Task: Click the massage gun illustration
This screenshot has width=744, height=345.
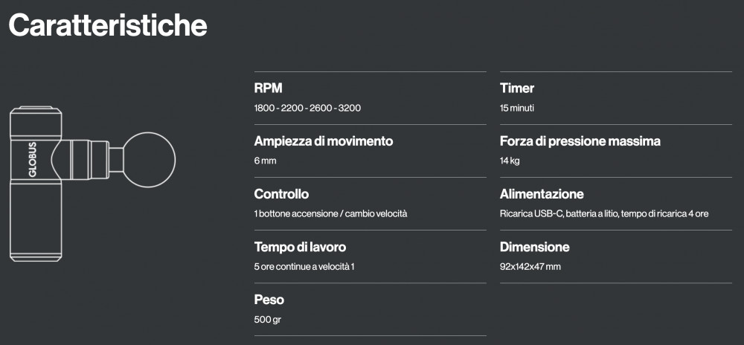Action: click(x=92, y=184)
